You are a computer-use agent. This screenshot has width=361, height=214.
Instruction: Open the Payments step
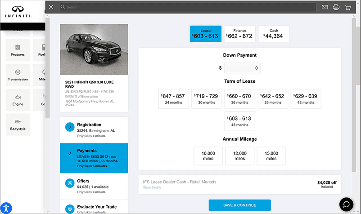(94, 158)
